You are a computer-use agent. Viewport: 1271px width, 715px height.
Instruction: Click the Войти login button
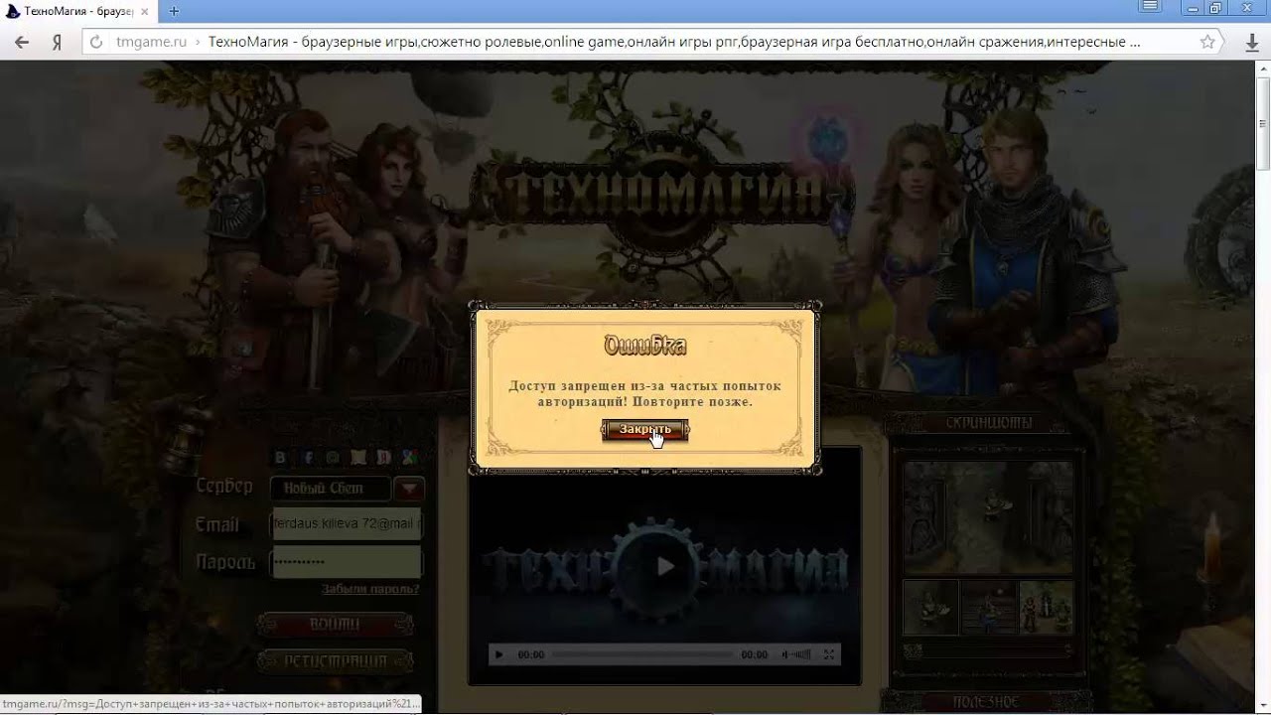[x=335, y=624]
